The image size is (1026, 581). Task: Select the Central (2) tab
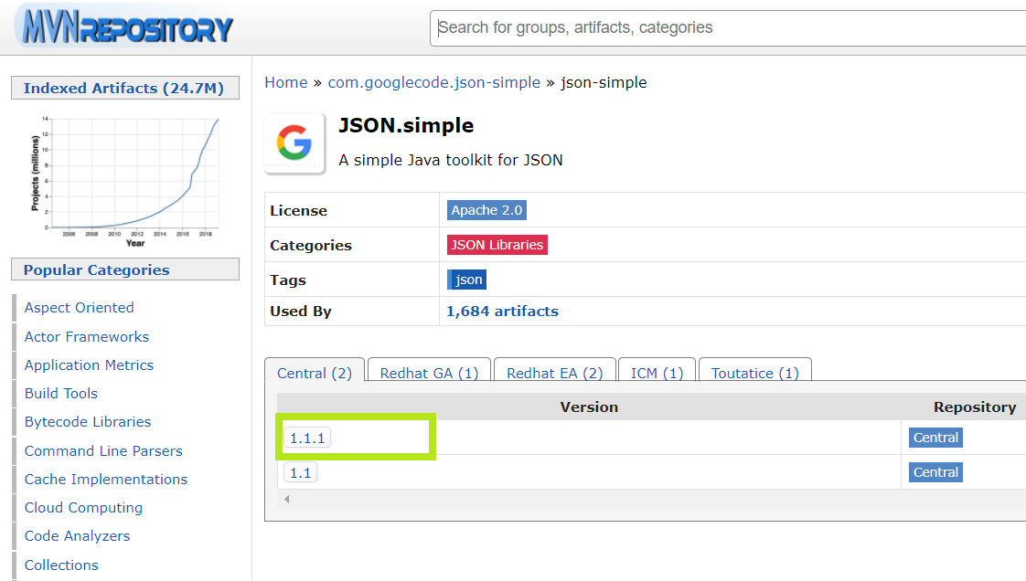click(315, 373)
